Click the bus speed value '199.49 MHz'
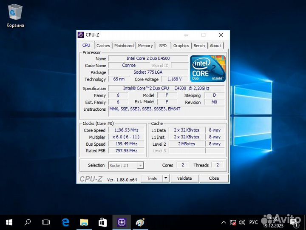 (126, 144)
